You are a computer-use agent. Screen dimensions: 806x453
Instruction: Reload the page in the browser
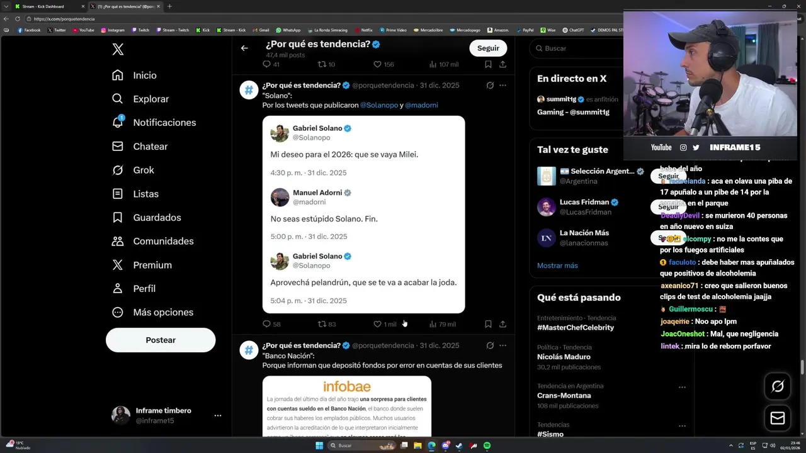tap(16, 19)
